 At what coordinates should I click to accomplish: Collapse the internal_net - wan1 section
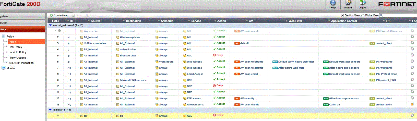click(50, 25)
